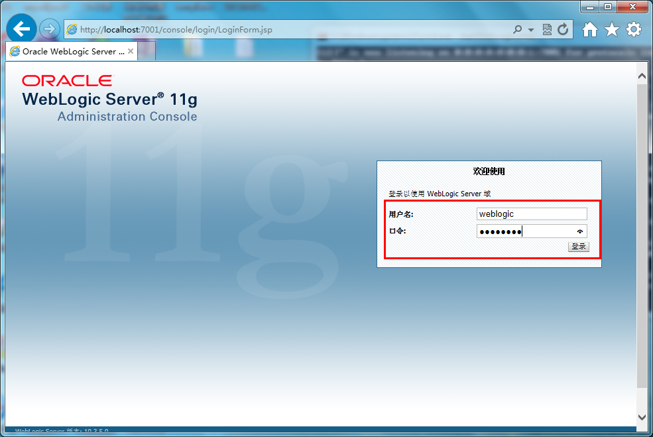Image resolution: width=653 pixels, height=437 pixels.
Task: Maximize the browser window
Action: tap(608, 7)
